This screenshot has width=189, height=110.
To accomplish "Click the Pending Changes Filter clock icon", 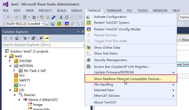I will coord(25,38).
